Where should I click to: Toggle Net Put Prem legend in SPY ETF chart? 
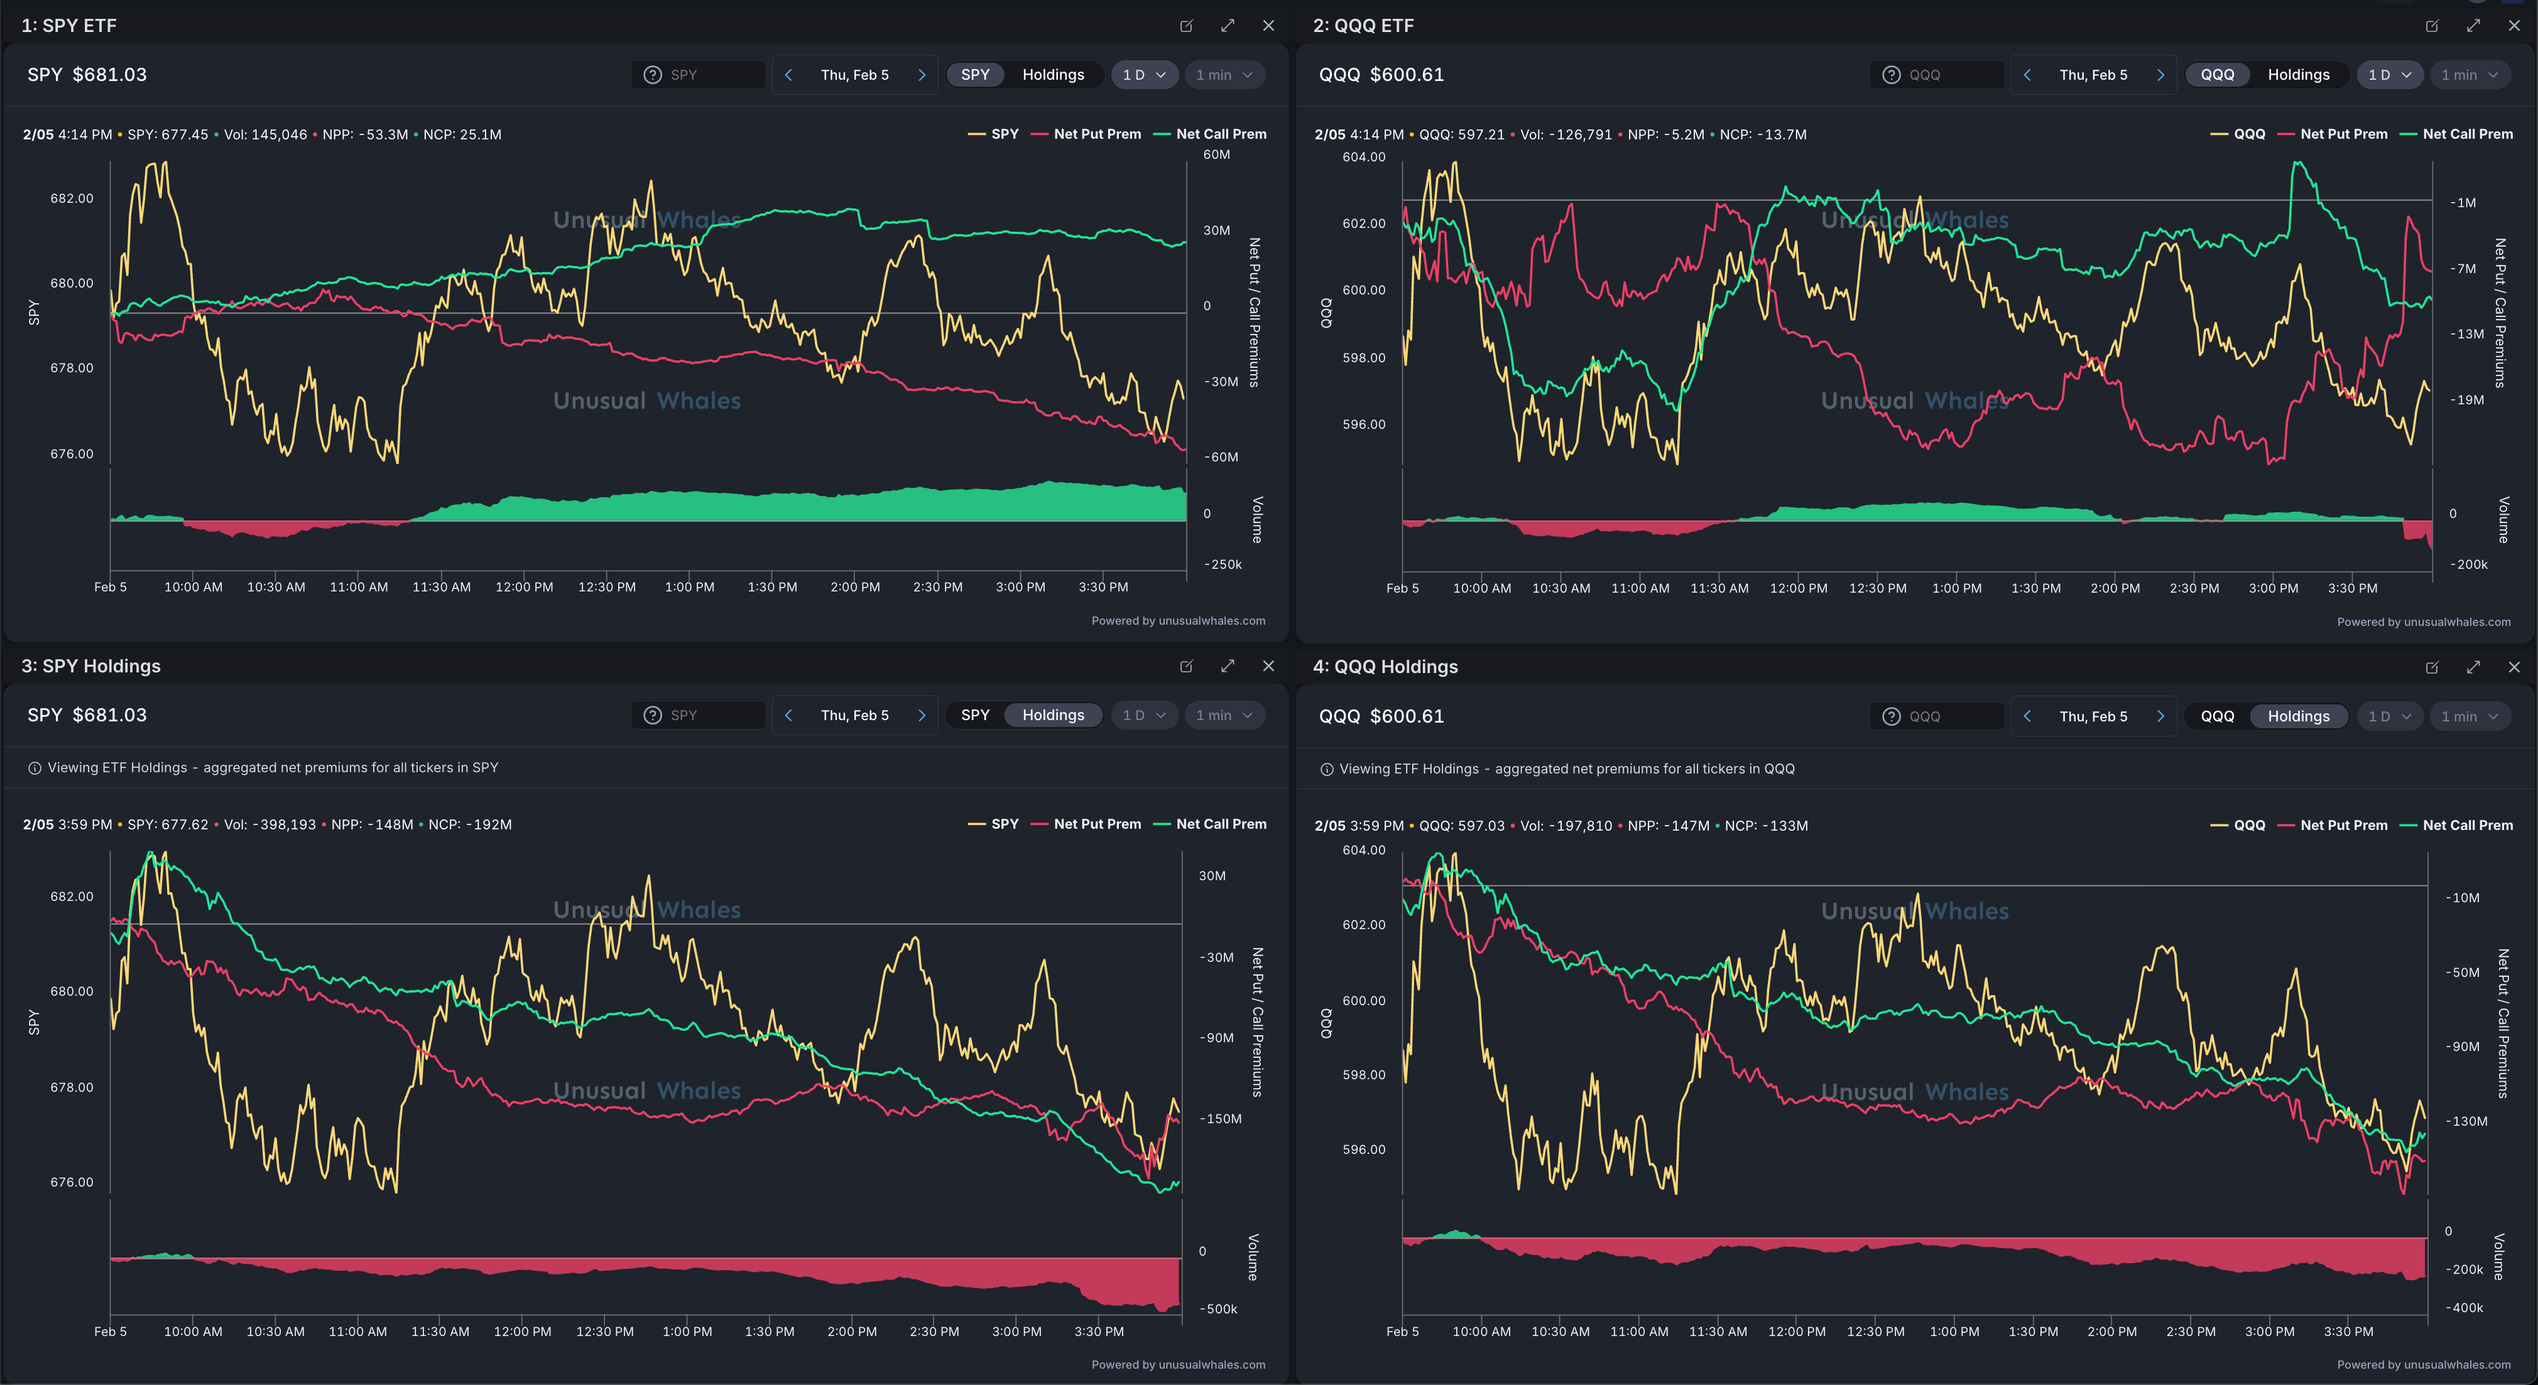pos(1096,134)
